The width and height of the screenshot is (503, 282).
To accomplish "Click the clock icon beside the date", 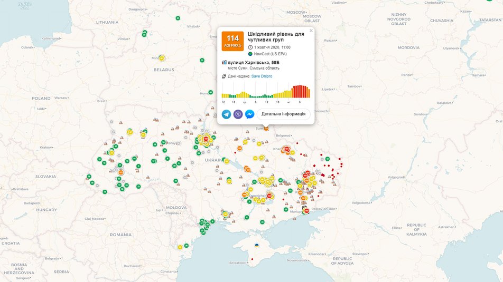I will tap(250, 47).
